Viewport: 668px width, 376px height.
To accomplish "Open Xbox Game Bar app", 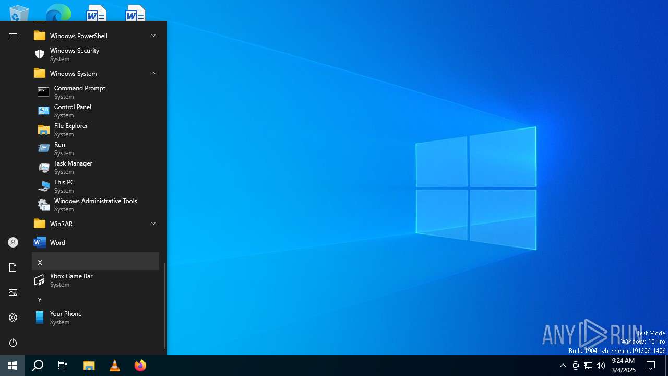I will click(96, 280).
